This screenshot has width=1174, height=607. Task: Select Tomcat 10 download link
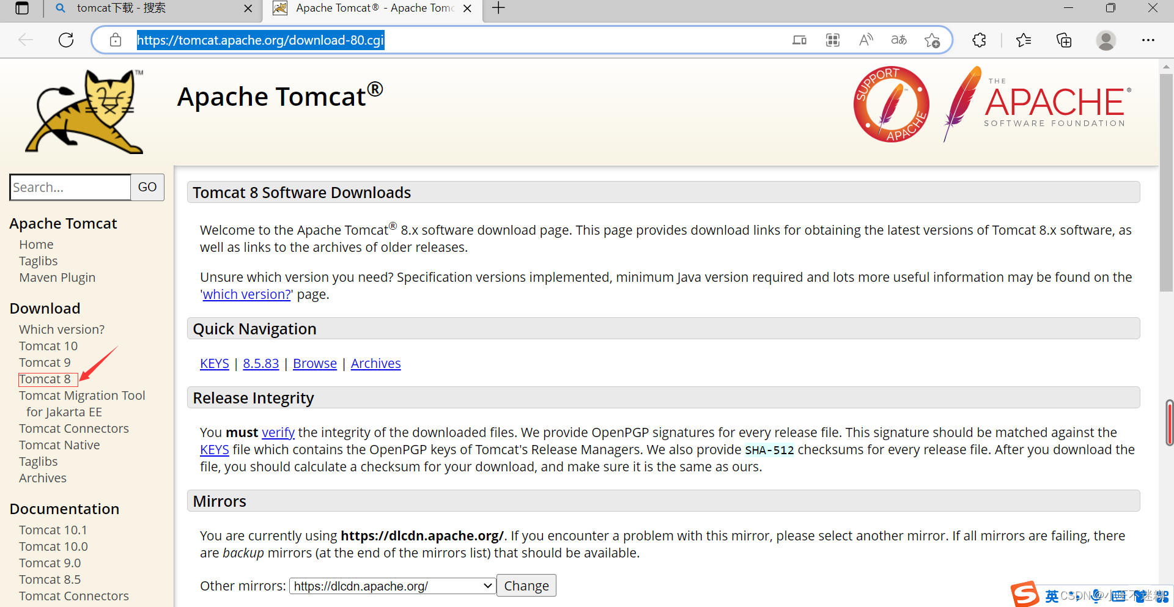(x=48, y=346)
